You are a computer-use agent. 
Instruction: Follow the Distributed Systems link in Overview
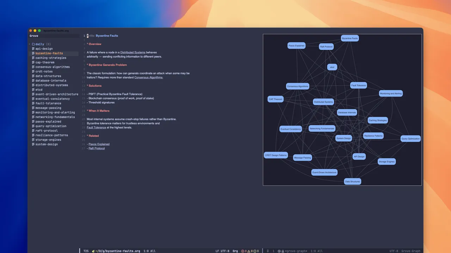tap(133, 52)
